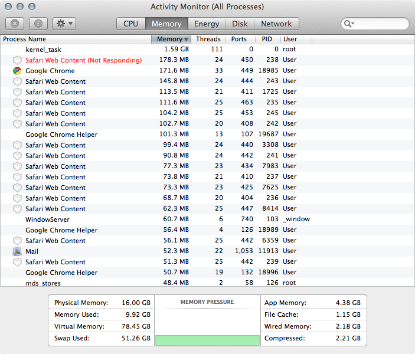Click Safari shield icon for PID 1725
Viewport: 415px width, 354px height.
pyautogui.click(x=17, y=92)
